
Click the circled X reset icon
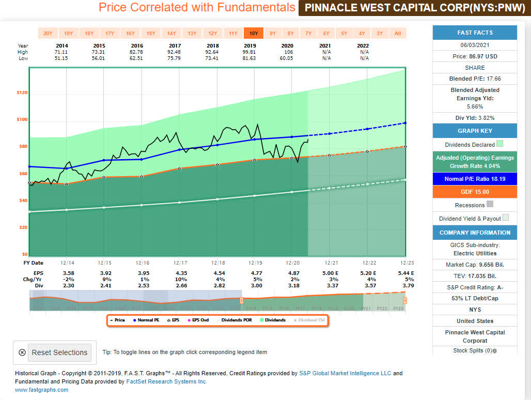click(22, 352)
